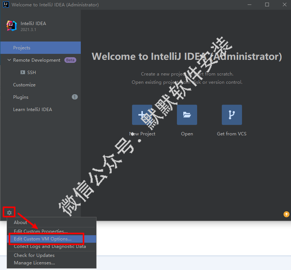This screenshot has height=270, width=291.
Task: Click the 2021.3.1 version text
Action: click(x=28, y=30)
